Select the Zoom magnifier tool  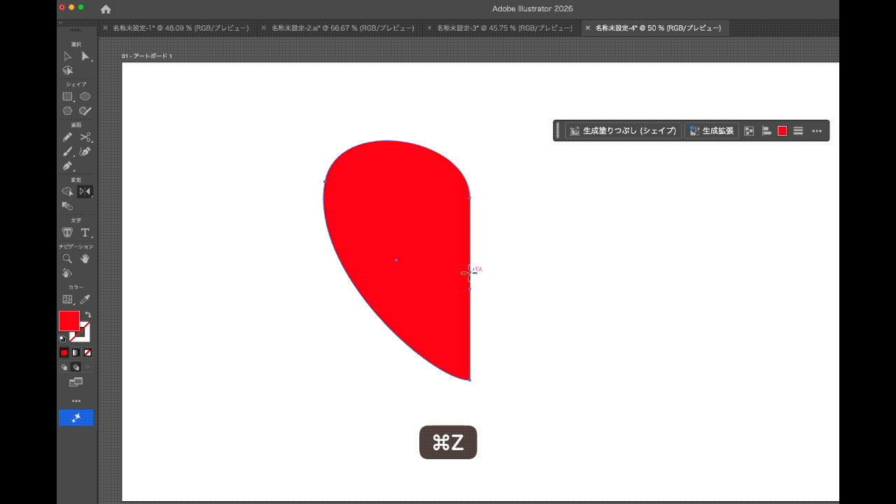(x=68, y=259)
